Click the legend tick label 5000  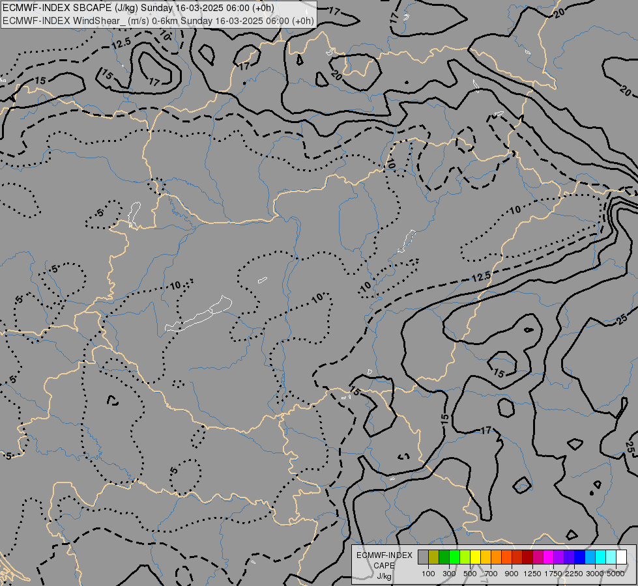coord(616,574)
